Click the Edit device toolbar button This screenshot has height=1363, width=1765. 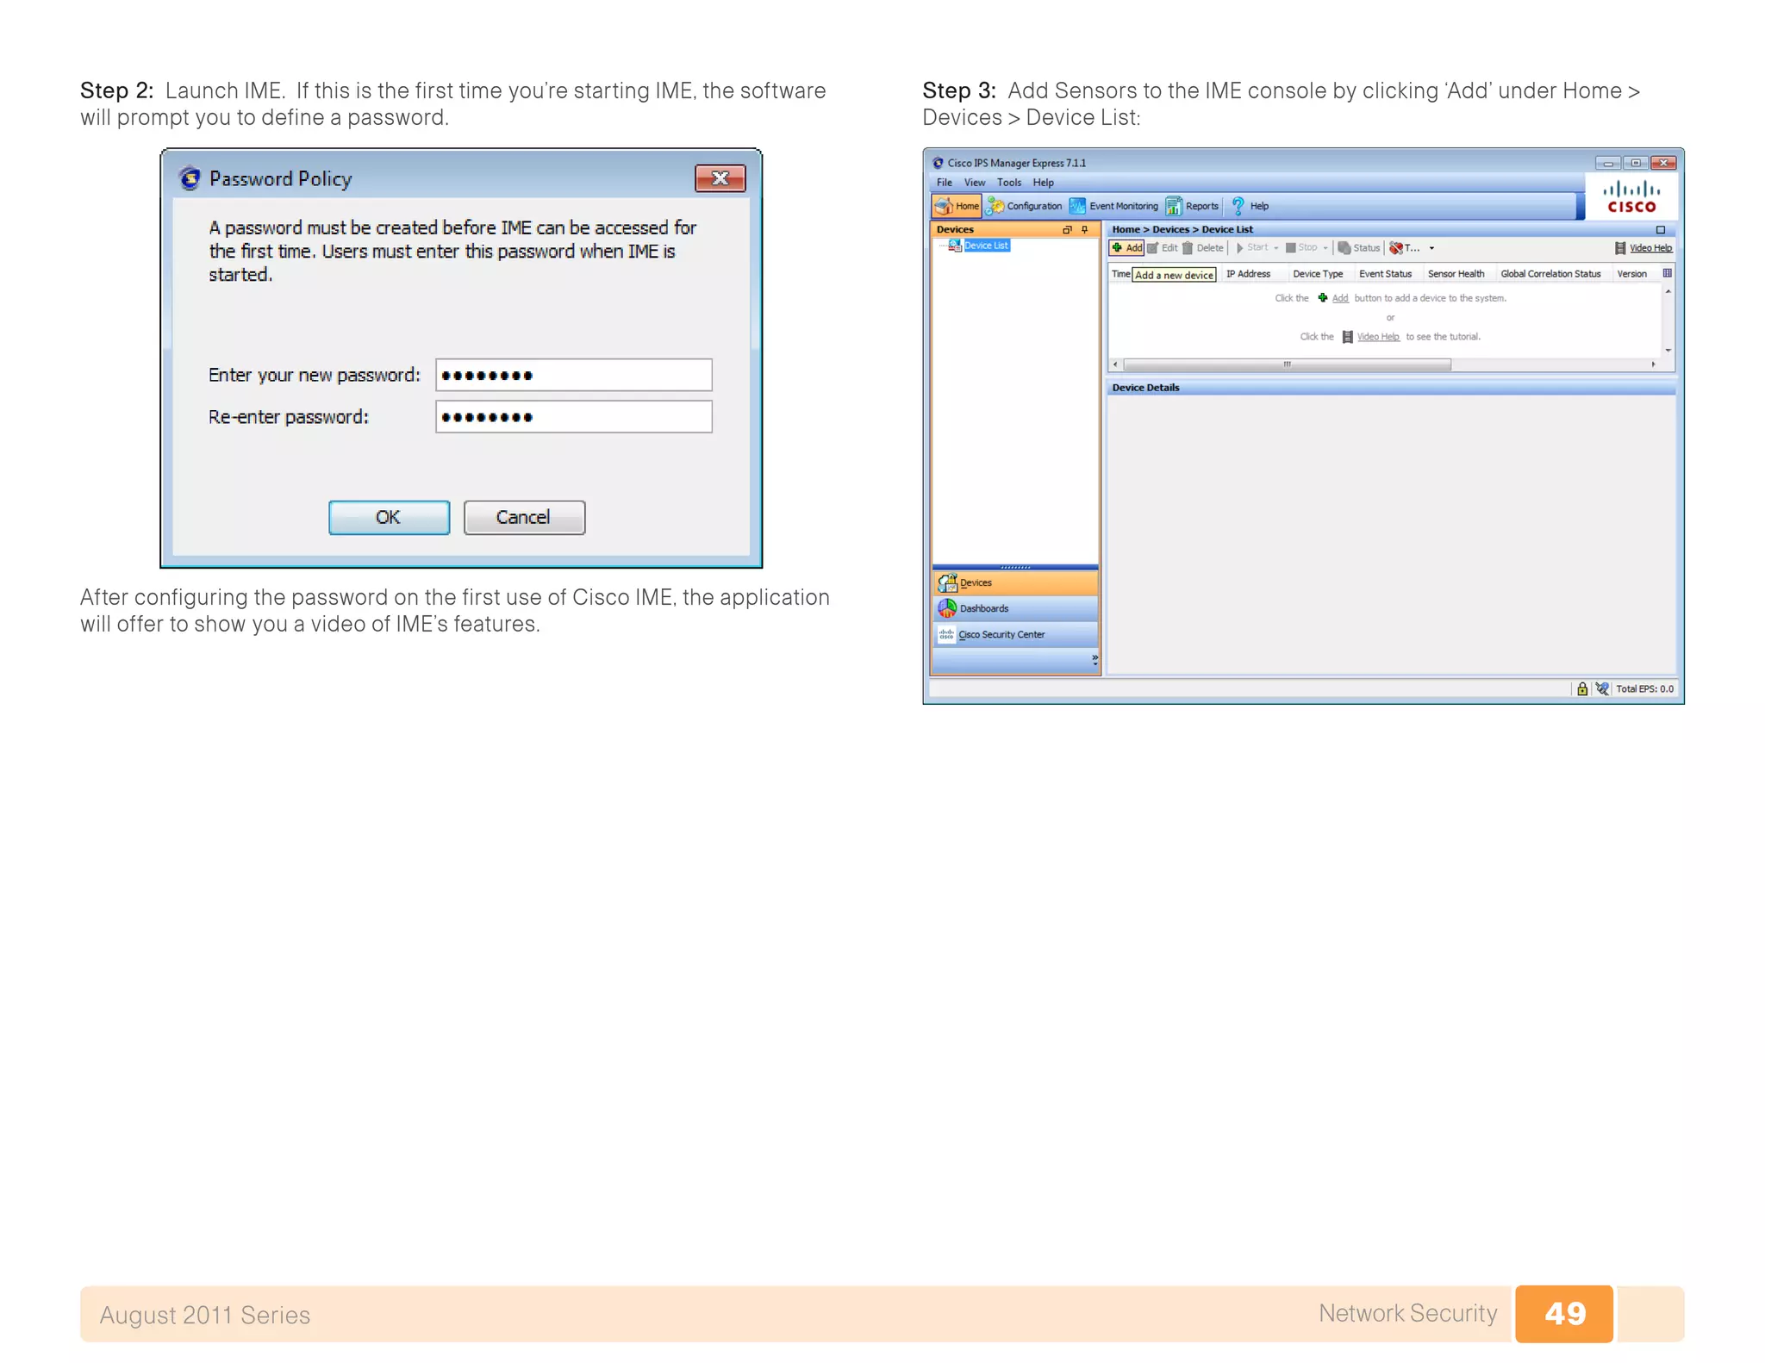click(1163, 248)
